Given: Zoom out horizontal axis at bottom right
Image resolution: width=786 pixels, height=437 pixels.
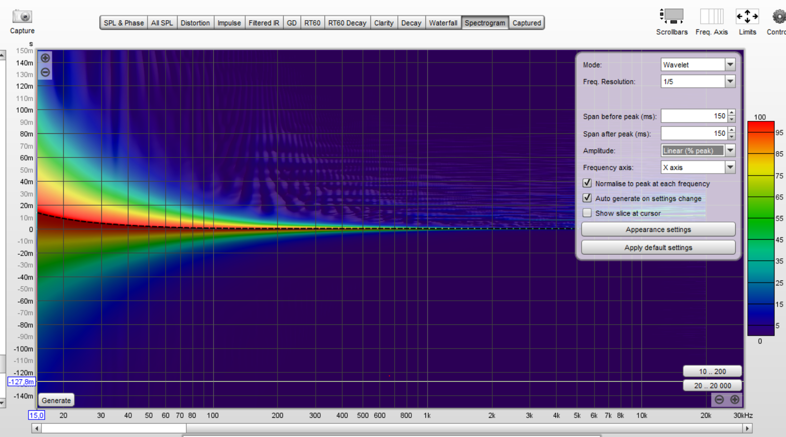Looking at the screenshot, I should (x=719, y=399).
